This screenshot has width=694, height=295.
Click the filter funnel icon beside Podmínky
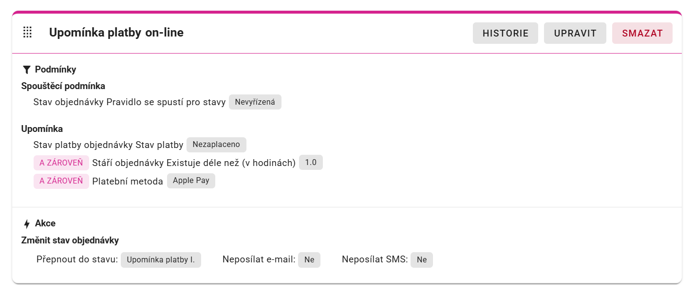point(27,70)
